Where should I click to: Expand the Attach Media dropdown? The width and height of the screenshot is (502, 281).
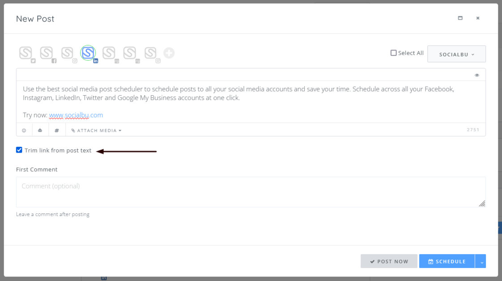click(x=96, y=130)
